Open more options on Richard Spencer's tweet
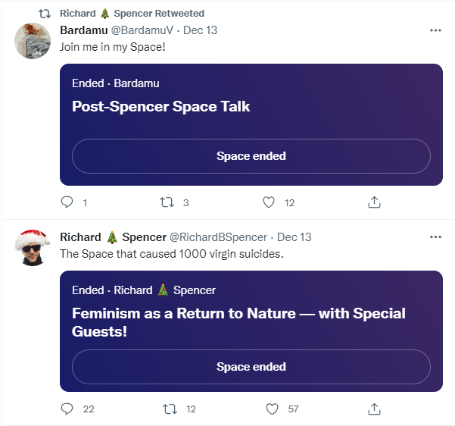Viewport: 455px width, 426px height. [x=435, y=236]
